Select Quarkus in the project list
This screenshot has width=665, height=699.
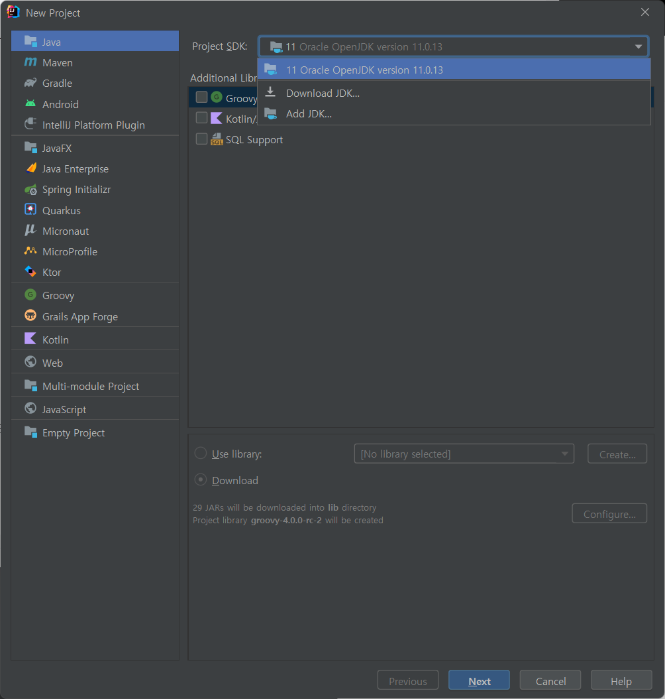95,210
